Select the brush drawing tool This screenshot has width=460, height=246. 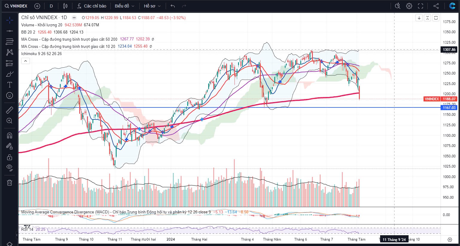[x=10, y=74]
